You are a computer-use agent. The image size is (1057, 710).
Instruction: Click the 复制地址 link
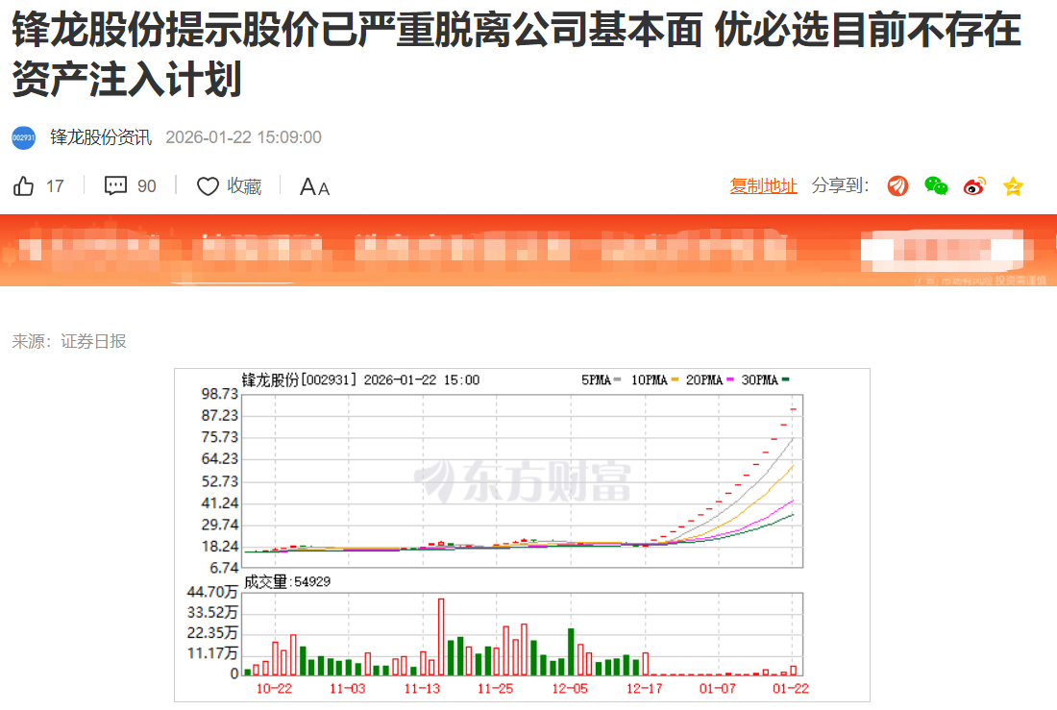(763, 186)
